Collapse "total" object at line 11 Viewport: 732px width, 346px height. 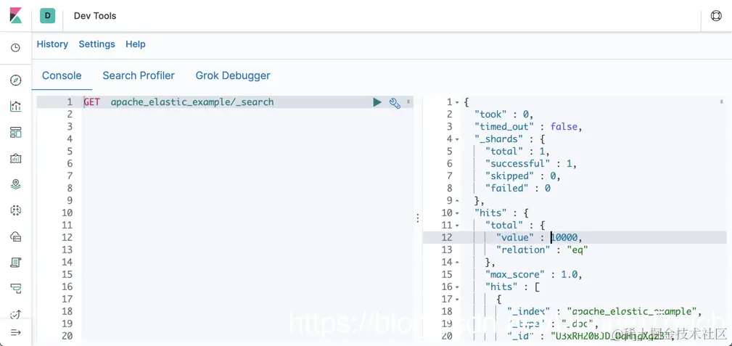point(458,226)
